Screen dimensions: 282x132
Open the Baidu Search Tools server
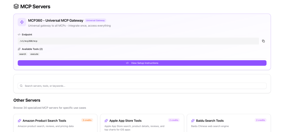point(210,121)
